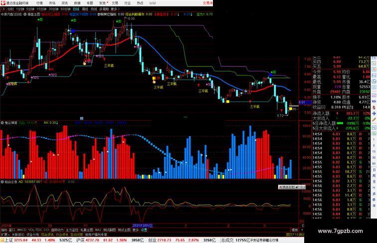Viewport: 377px width, 243px height.
Task: Select 周线 weekly chart period
Action: (85, 9)
